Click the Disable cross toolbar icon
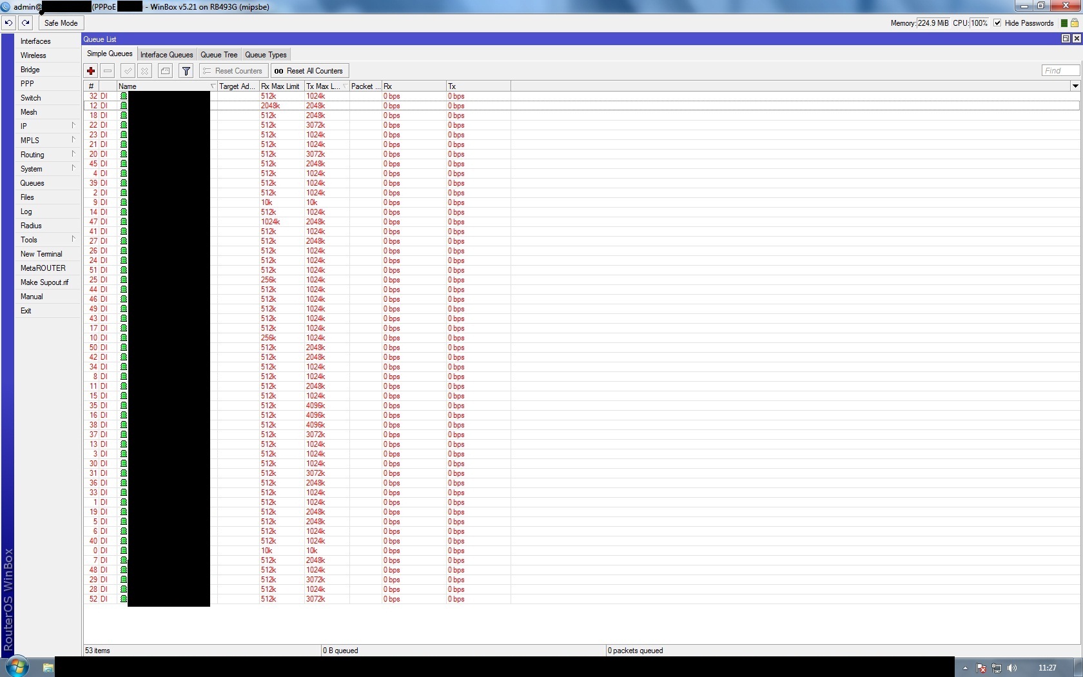1083x677 pixels. (145, 71)
